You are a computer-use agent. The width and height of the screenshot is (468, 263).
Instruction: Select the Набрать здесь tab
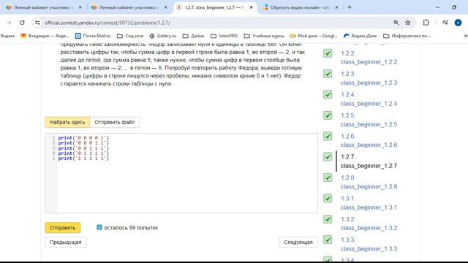tap(67, 122)
